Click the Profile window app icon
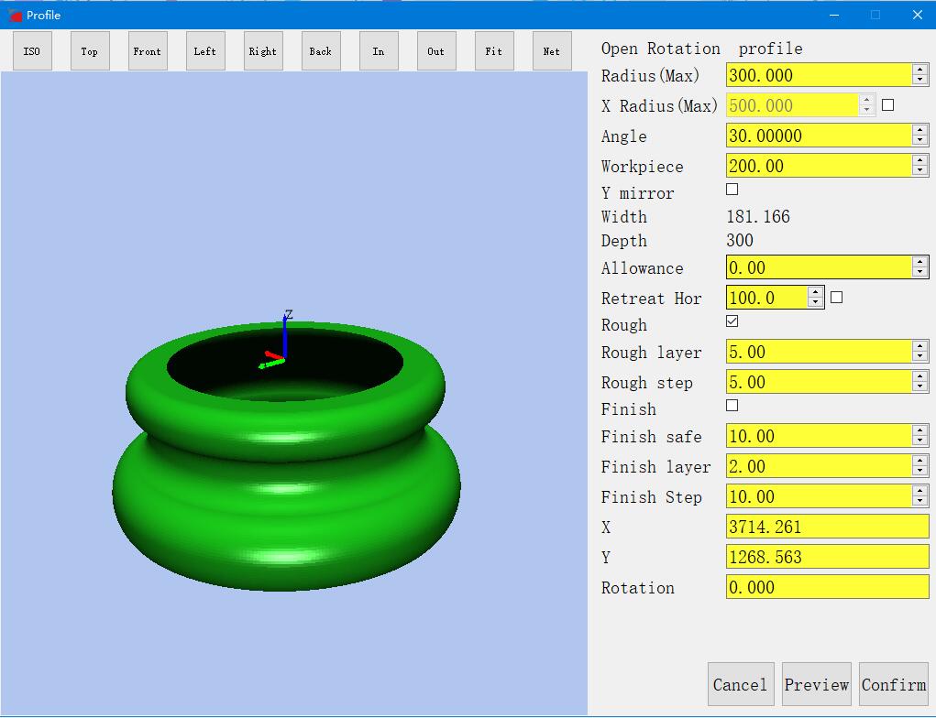Image resolution: width=936 pixels, height=718 pixels. [x=15, y=15]
